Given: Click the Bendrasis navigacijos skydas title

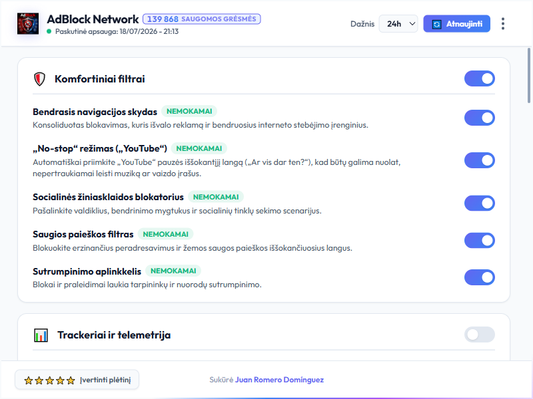Looking at the screenshot, I should 95,112.
